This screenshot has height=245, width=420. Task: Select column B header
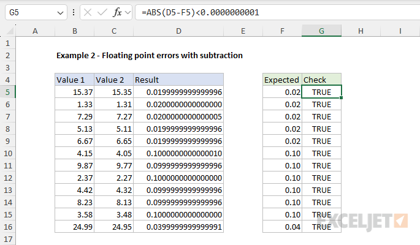coord(74,31)
